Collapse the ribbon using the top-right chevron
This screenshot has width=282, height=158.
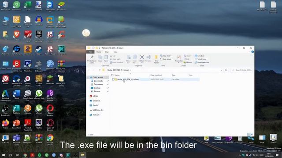pos(249,52)
